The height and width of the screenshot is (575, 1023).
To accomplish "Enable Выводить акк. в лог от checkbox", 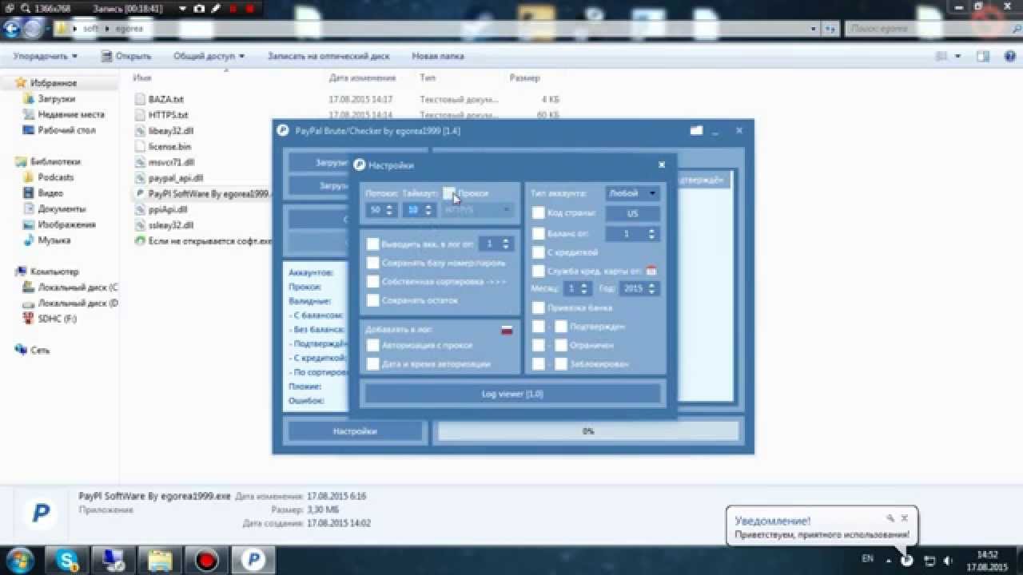I will [372, 244].
